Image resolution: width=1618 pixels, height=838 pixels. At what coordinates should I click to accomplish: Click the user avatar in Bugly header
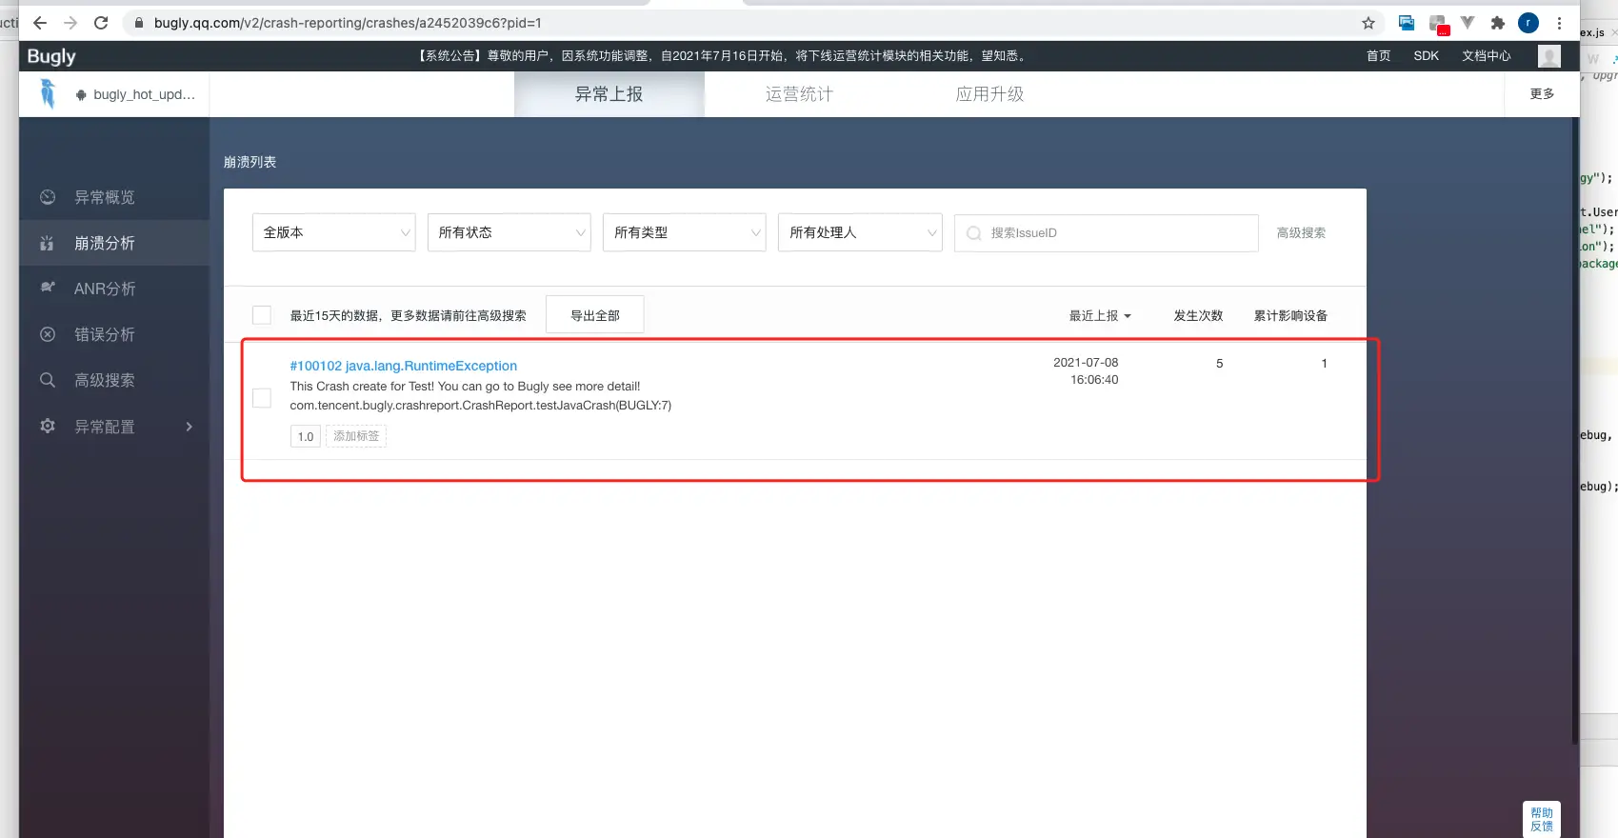click(1549, 56)
